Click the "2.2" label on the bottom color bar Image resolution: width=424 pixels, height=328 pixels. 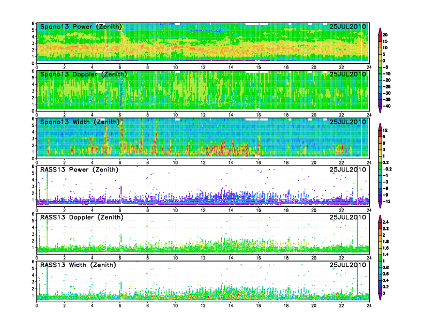tap(385, 229)
